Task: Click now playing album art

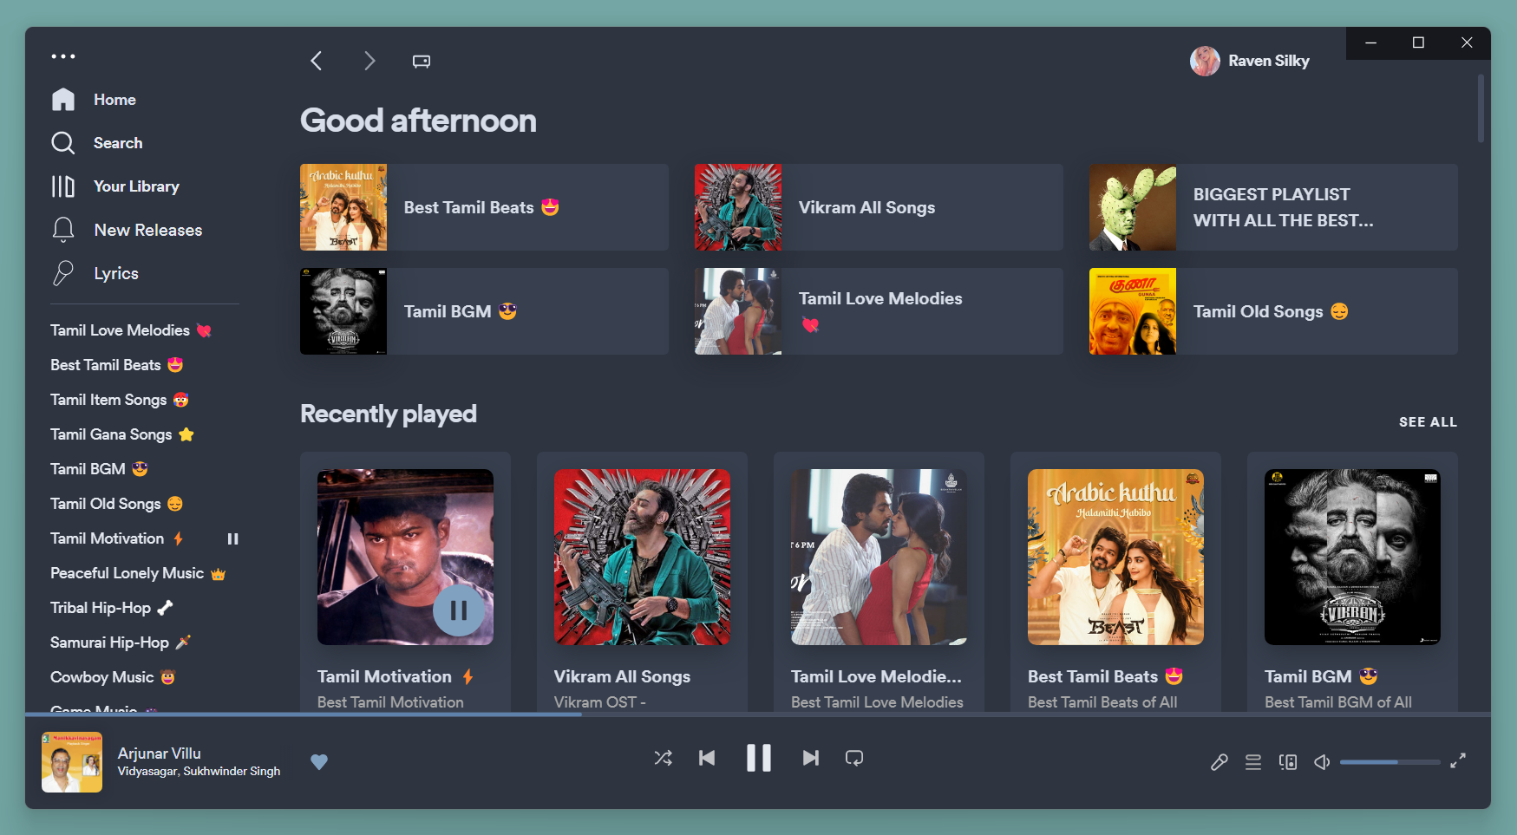Action: (72, 762)
